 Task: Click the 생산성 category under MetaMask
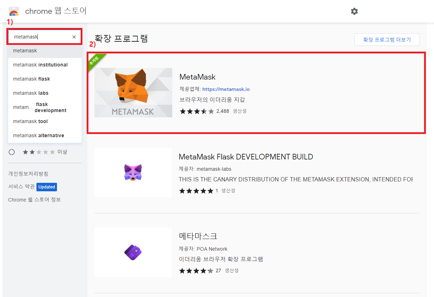[239, 111]
